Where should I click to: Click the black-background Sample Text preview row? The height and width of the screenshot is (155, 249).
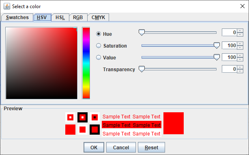(131, 125)
